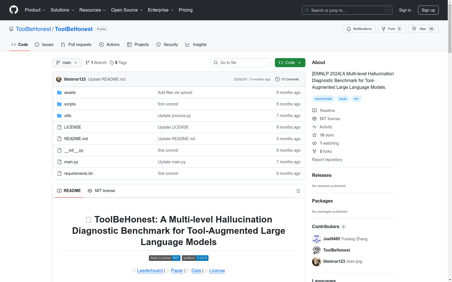Screen dimensions: 452x282
Task: Click the LICENSE file icon
Action: click(x=59, y=127)
